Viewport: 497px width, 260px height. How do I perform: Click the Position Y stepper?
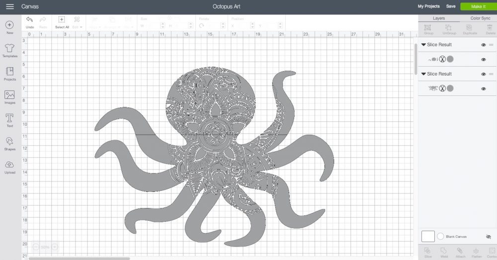click(x=280, y=26)
